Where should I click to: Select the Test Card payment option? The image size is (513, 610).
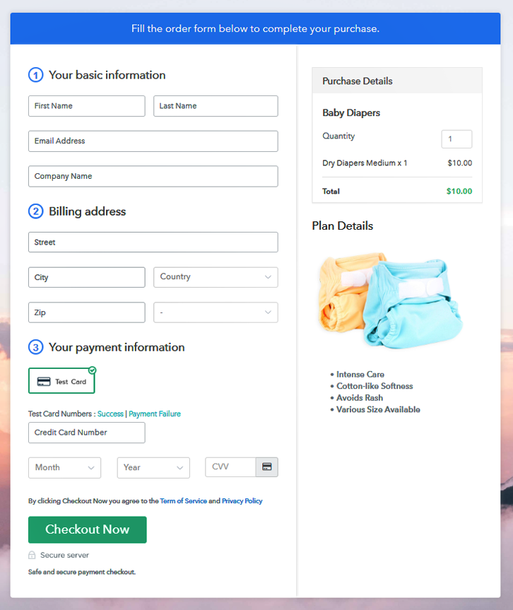click(61, 381)
